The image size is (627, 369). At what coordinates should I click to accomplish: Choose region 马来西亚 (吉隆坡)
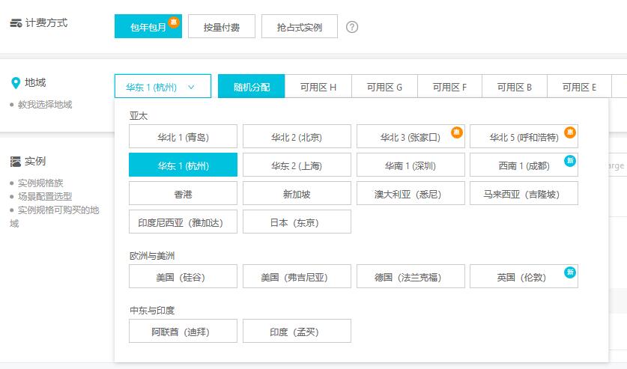pos(524,193)
